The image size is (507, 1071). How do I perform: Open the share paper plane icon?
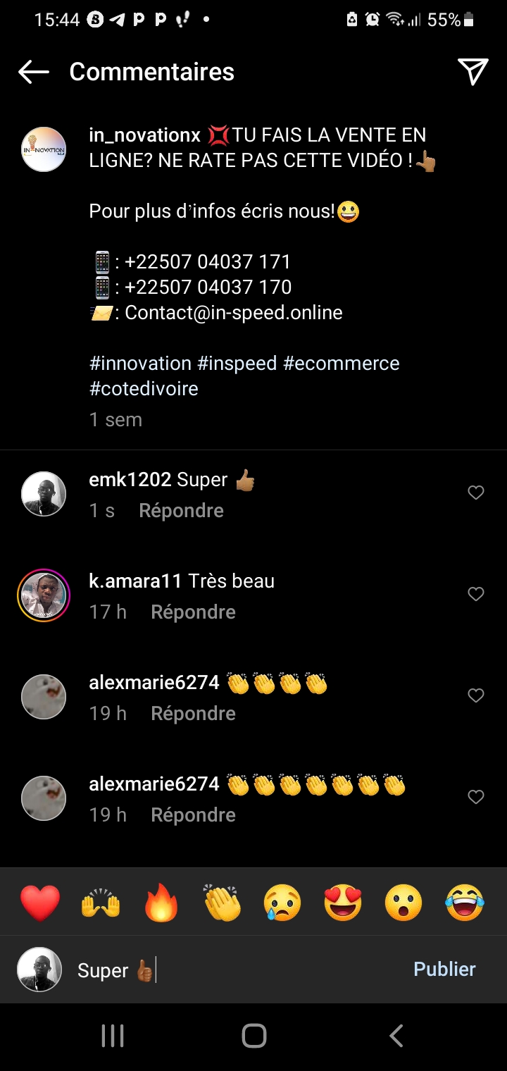click(x=473, y=72)
